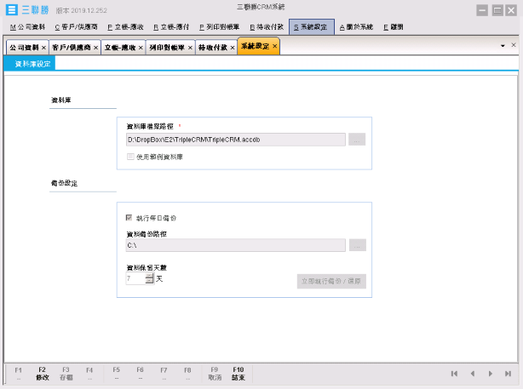This screenshot has height=389, width=523.
Task: Click the backup path field C:\
Action: click(x=235, y=245)
